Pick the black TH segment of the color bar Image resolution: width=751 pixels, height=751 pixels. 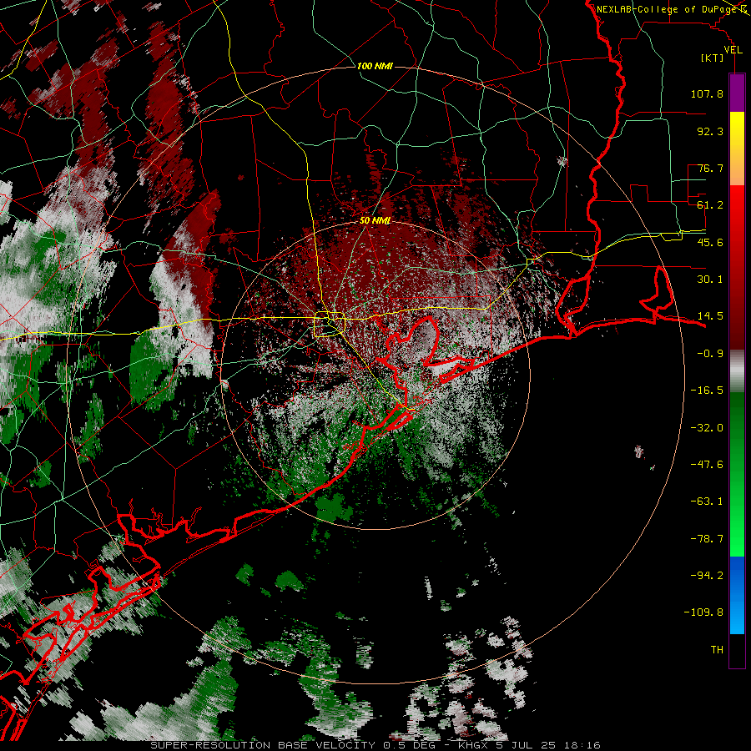pos(737,650)
